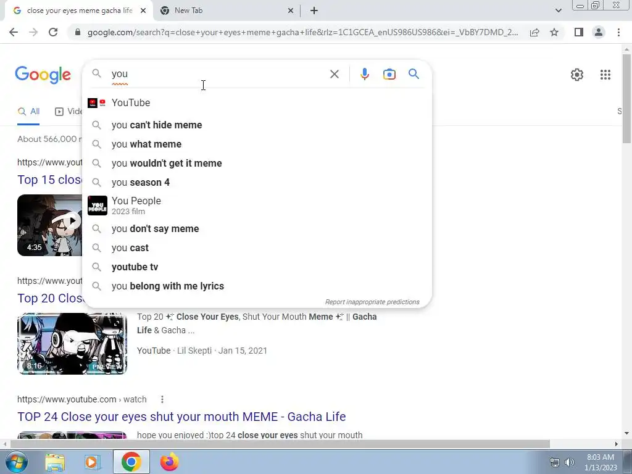Open the Chrome profile avatar

[x=599, y=32]
